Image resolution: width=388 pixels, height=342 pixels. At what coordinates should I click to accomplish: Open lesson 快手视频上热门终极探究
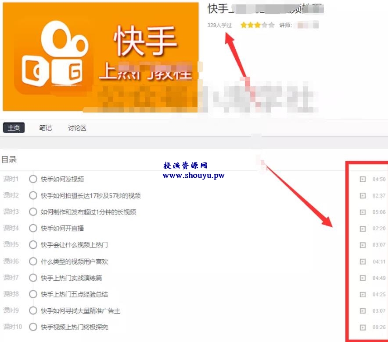(x=74, y=327)
